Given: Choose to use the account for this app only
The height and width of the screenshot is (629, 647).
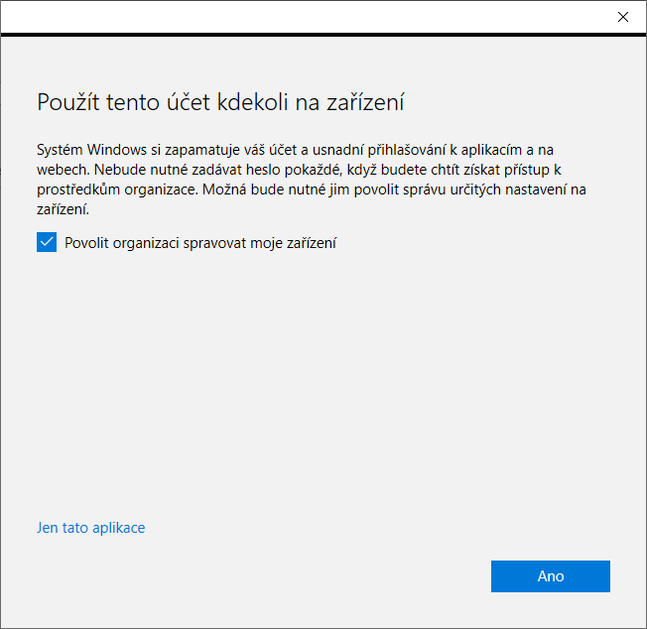Looking at the screenshot, I should point(90,528).
